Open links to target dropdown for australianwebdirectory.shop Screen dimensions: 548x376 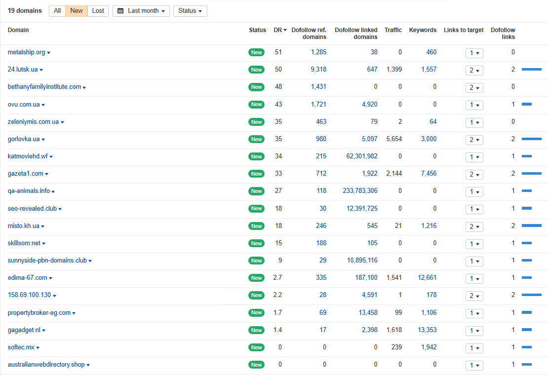[474, 365]
